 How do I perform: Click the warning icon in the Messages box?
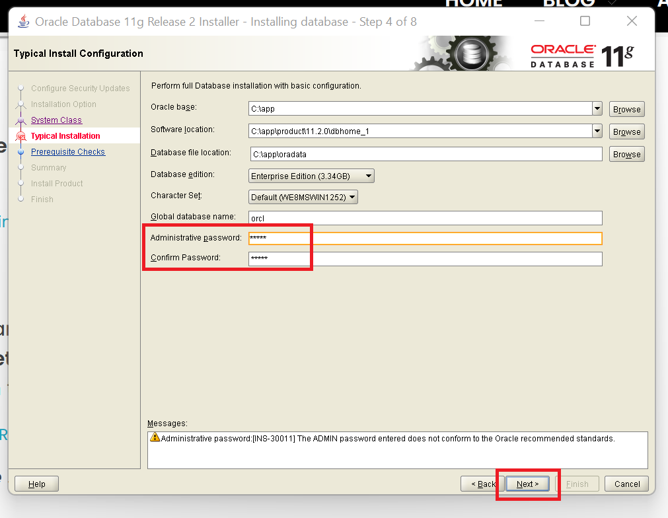(155, 437)
